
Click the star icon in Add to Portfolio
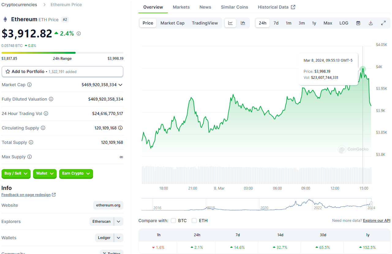click(x=8, y=71)
